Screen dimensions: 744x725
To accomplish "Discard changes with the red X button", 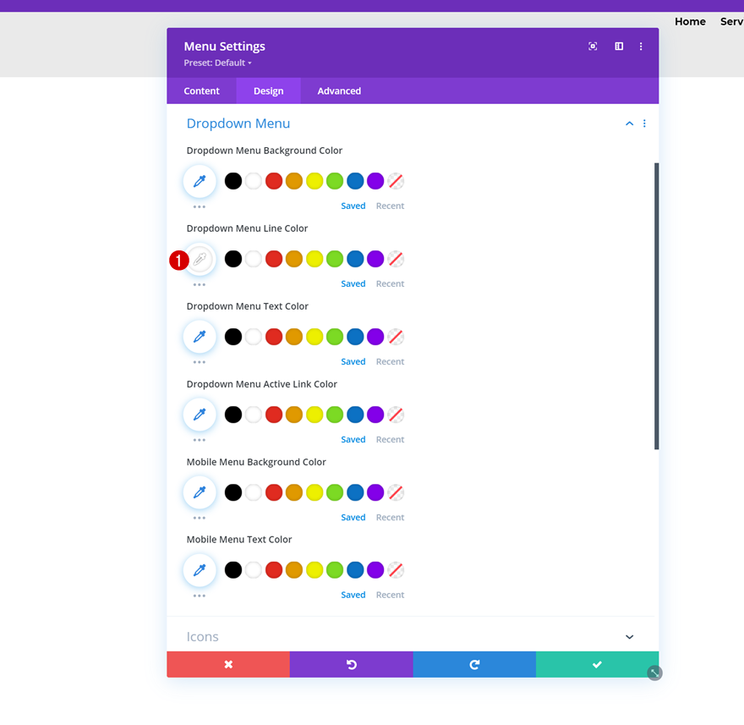I will 228,664.
